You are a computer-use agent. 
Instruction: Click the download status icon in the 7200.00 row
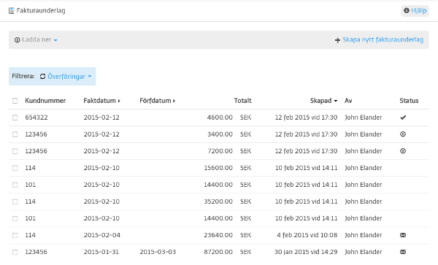pyautogui.click(x=403, y=151)
